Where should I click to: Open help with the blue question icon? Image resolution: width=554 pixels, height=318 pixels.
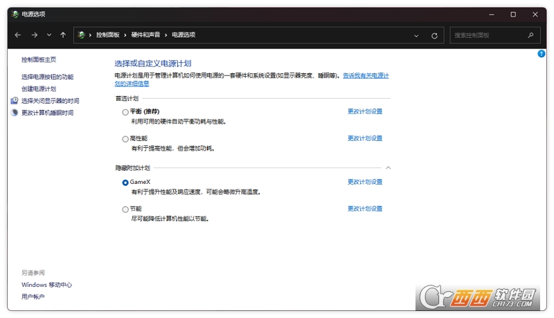tap(542, 54)
